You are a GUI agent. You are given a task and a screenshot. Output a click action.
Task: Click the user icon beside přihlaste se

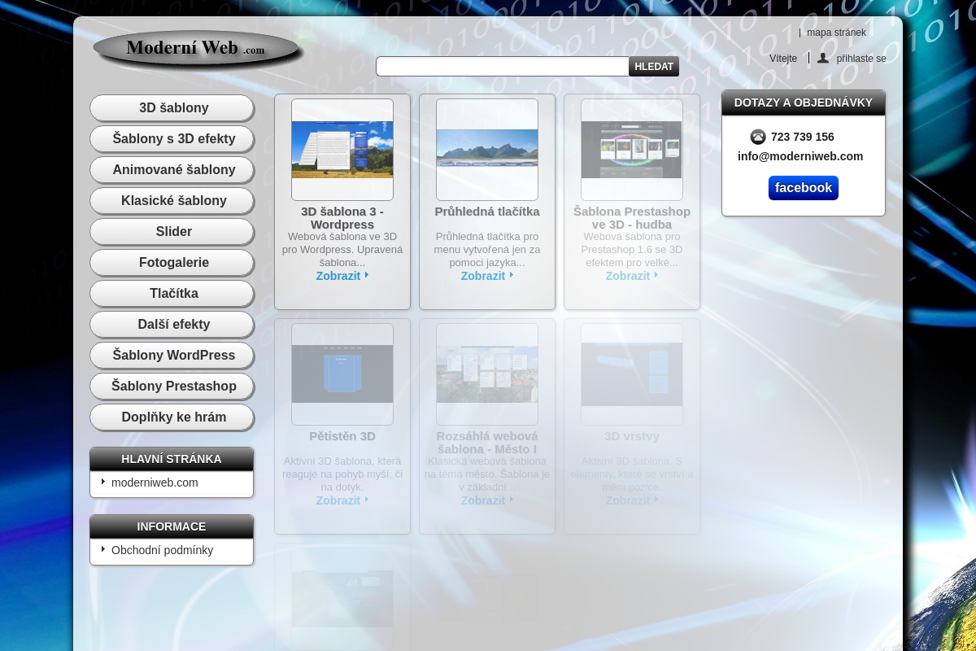[823, 58]
